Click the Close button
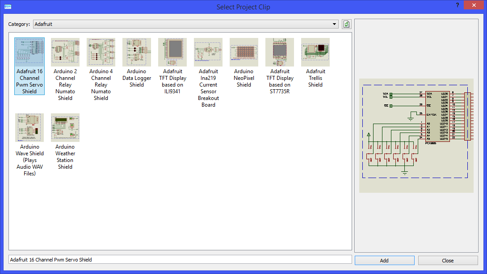487x274 pixels. [x=448, y=260]
